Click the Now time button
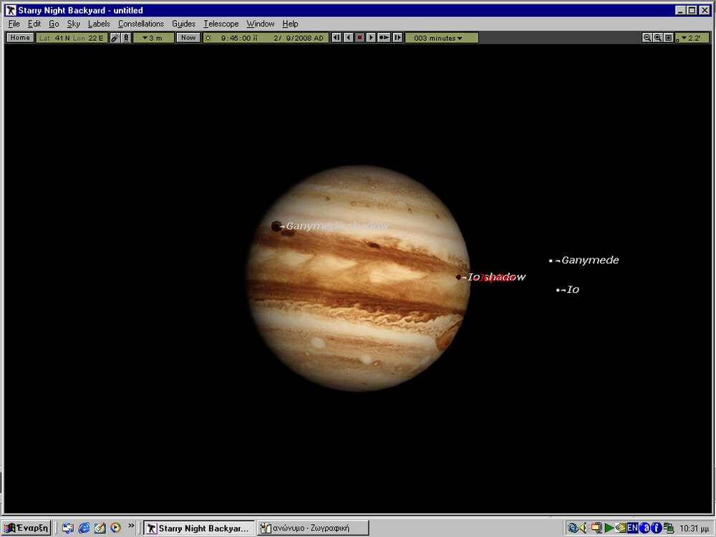716x537 pixels. click(x=188, y=38)
